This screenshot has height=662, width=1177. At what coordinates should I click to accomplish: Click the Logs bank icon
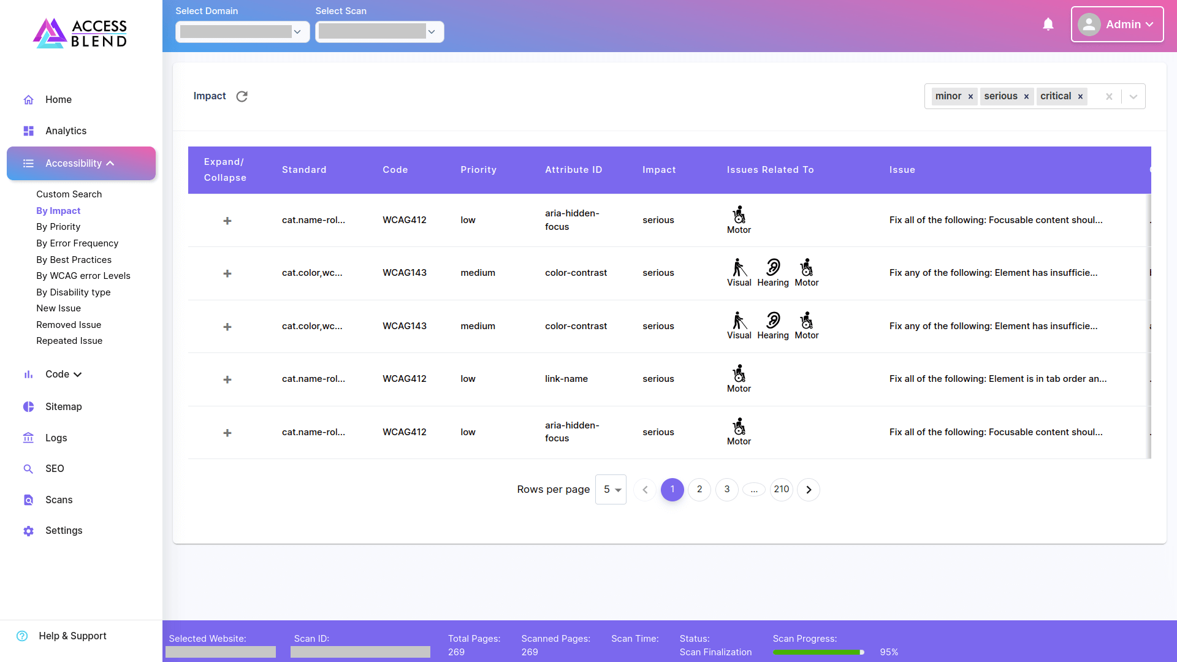(28, 438)
